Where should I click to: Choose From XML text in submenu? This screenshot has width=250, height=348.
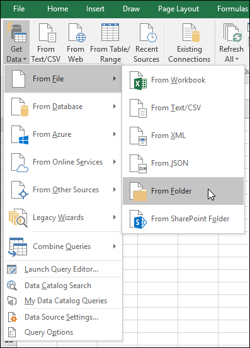(168, 136)
